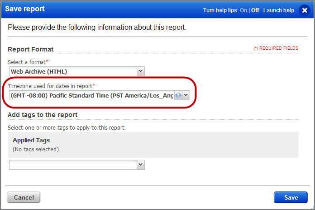Click the Timezone used for dates label
This screenshot has width=315, height=210.
click(52, 86)
